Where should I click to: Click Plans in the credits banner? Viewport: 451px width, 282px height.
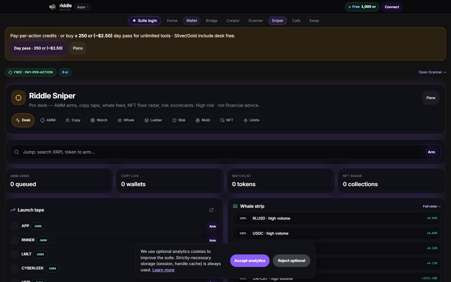(78, 48)
